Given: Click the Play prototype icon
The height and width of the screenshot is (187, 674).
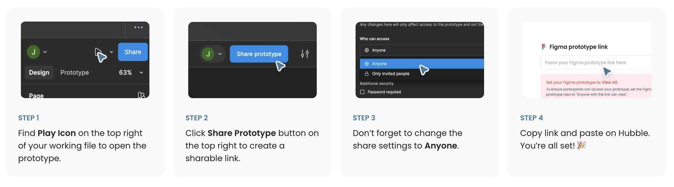Looking at the screenshot, I should [98, 52].
